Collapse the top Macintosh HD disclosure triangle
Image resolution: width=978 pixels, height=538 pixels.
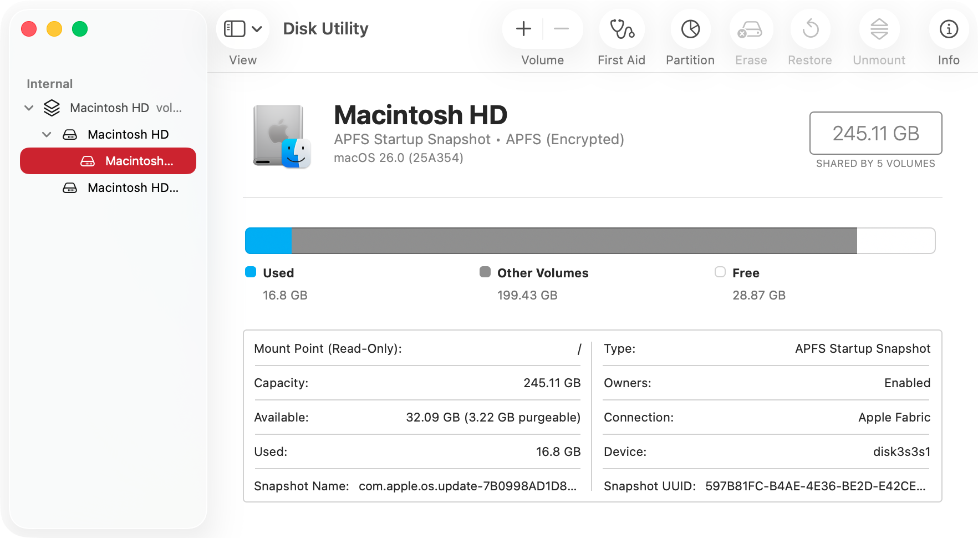[29, 108]
